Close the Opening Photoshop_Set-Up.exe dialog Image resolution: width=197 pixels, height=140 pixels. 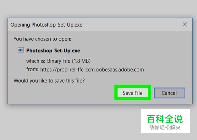(185, 24)
